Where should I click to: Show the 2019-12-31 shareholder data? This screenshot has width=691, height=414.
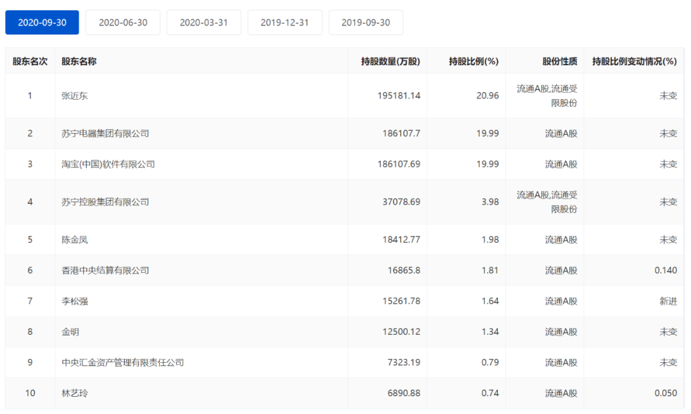pos(285,22)
